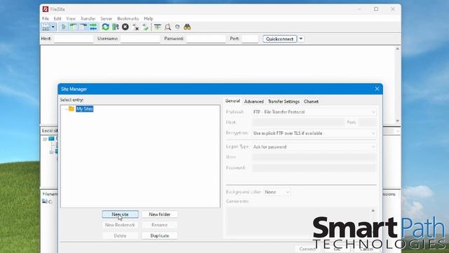Click the Site Manager Password field
This screenshot has height=253, width=449.
314,168
